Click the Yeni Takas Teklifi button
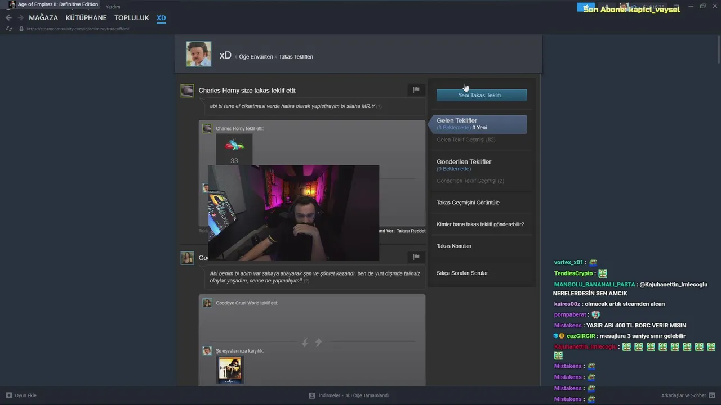 [x=482, y=95]
